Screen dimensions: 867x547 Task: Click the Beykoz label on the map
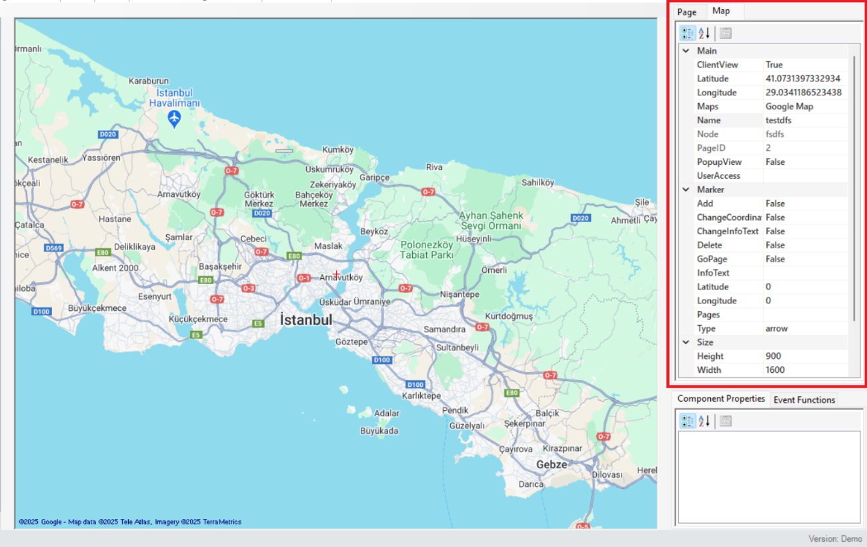pos(373,231)
